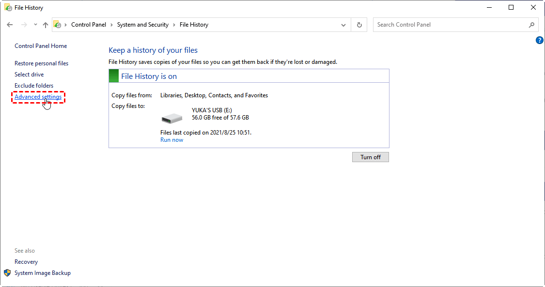Image resolution: width=545 pixels, height=287 pixels.
Task: Open Advanced settings link
Action: click(x=38, y=97)
